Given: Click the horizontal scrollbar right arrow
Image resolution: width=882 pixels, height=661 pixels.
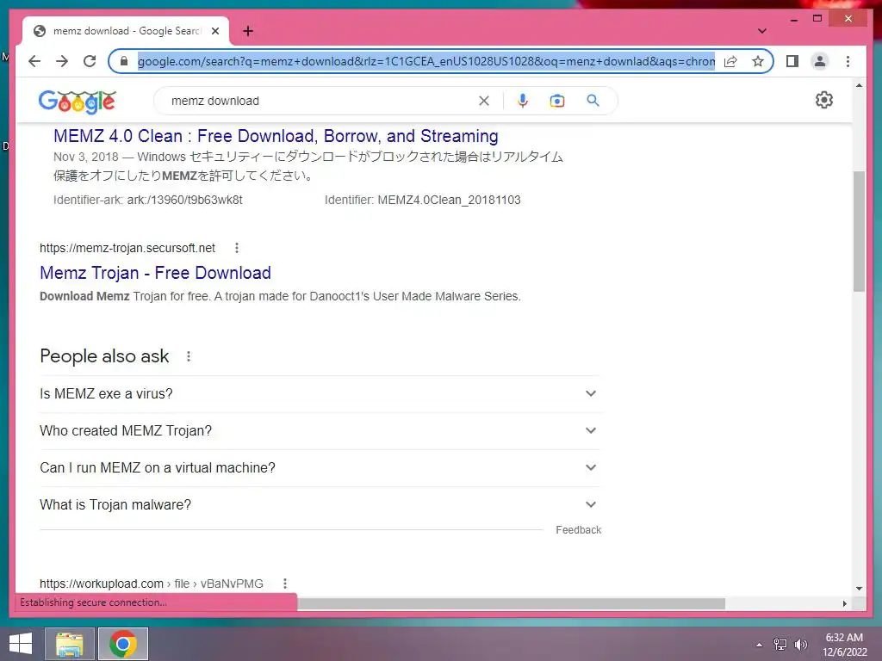Looking at the screenshot, I should click(x=844, y=603).
